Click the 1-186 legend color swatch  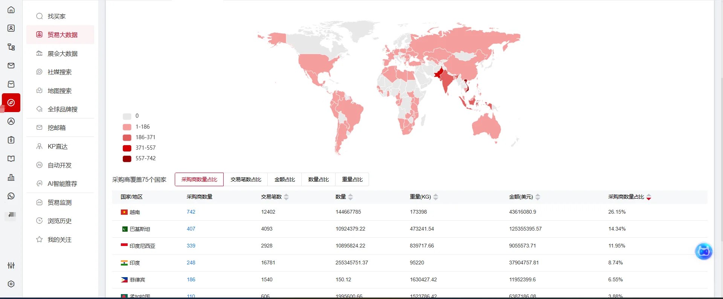[x=127, y=127]
